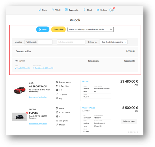Click the Azzerare i filtri link

click(130, 61)
